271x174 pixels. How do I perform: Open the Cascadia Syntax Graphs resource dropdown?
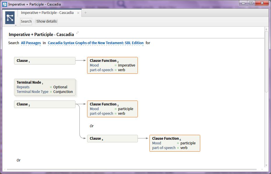(x=96, y=43)
